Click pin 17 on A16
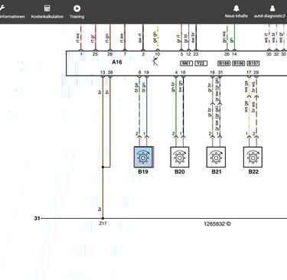The height and width of the screenshot is (280, 287). [249, 73]
